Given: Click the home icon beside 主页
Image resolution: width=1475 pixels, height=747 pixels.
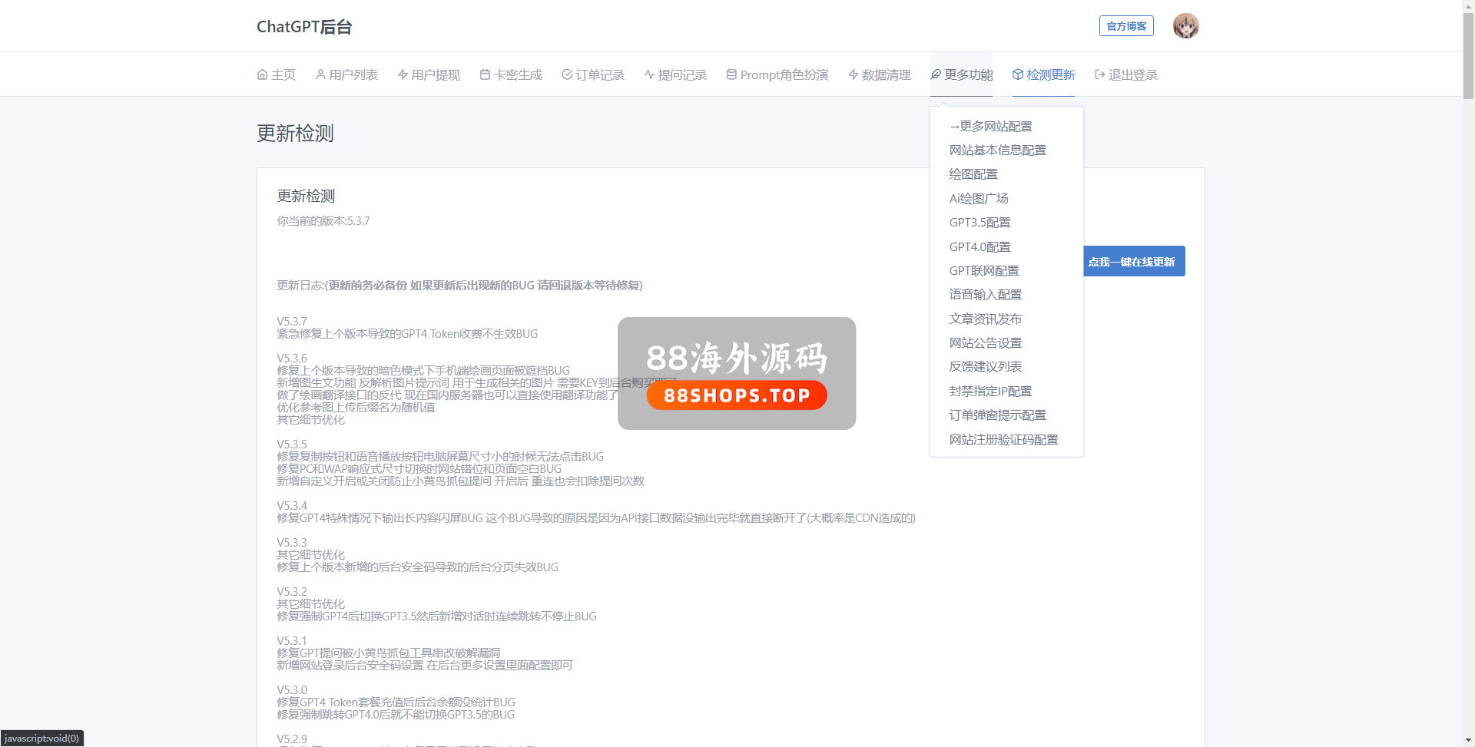Looking at the screenshot, I should pyautogui.click(x=262, y=74).
